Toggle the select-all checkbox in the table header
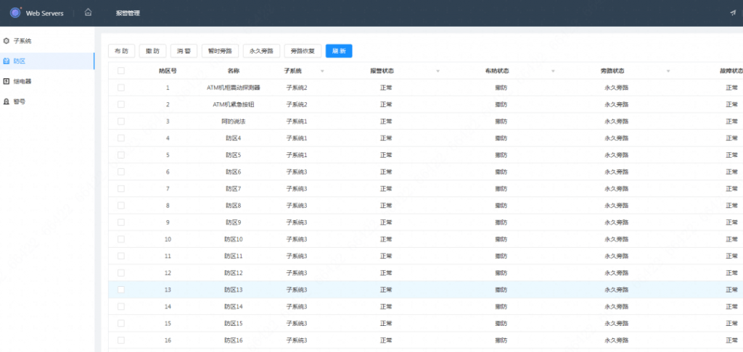This screenshot has height=352, width=743. (121, 71)
